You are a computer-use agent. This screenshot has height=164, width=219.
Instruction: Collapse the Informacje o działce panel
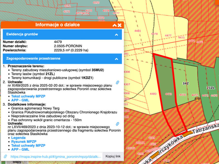[x=114, y=25]
